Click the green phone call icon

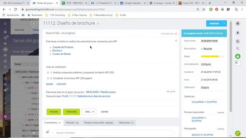point(238,133)
